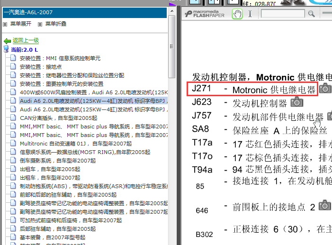Click the T94a 94 芯黑色插头连接 row
332x245 pixels.
(x=262, y=170)
